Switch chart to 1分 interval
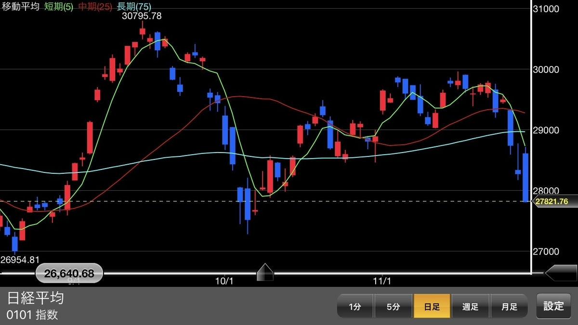This screenshot has height=325, width=578. 355,307
